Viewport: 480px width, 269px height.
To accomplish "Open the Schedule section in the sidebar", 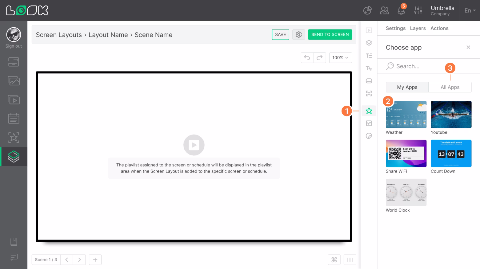I will tap(14, 118).
